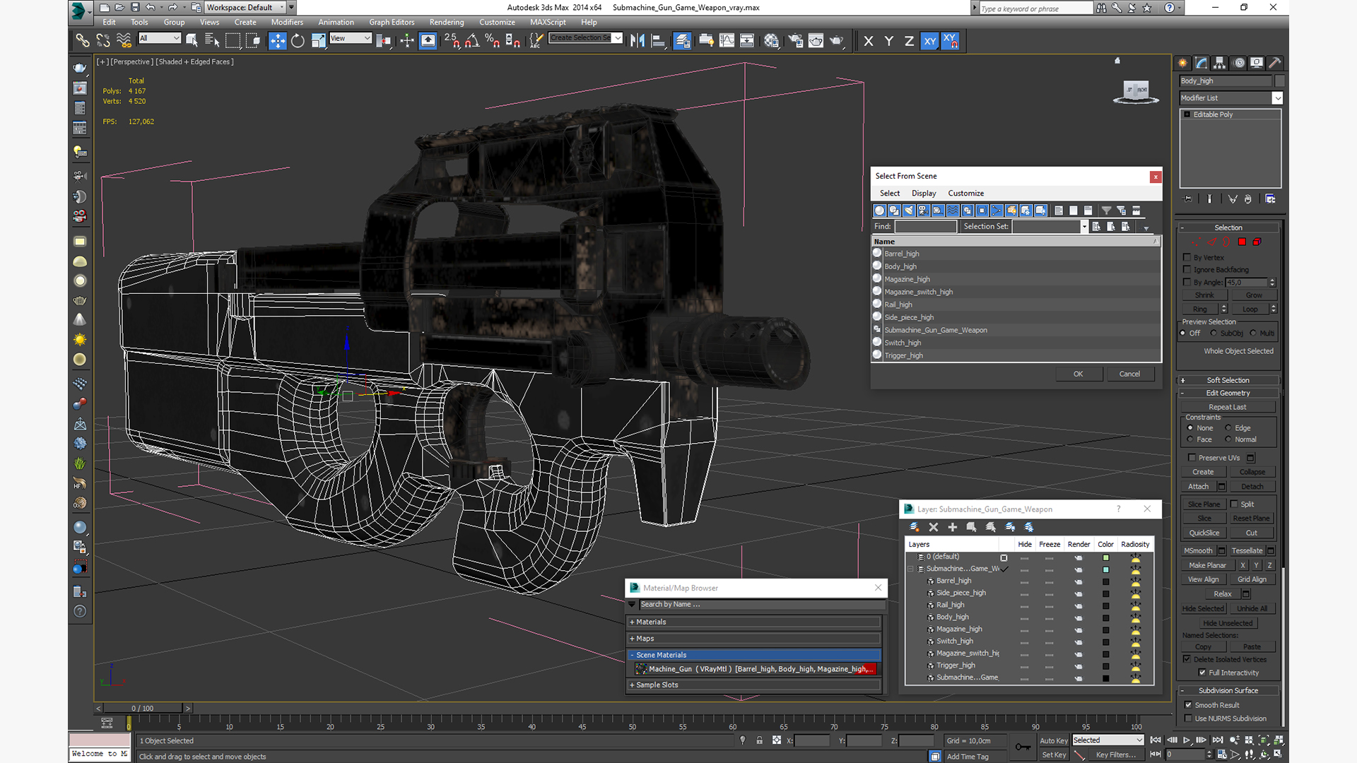
Task: Add selected objects to layer icon
Action: tap(953, 527)
